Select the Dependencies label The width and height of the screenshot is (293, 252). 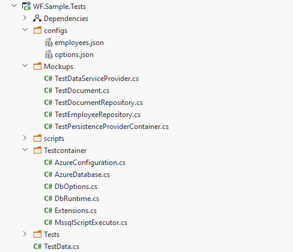coord(66,19)
